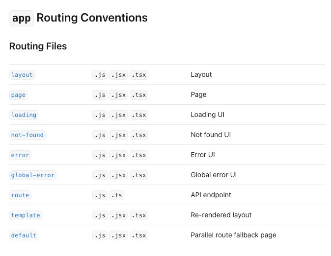
Task: Follow the default file link
Action: (24, 235)
